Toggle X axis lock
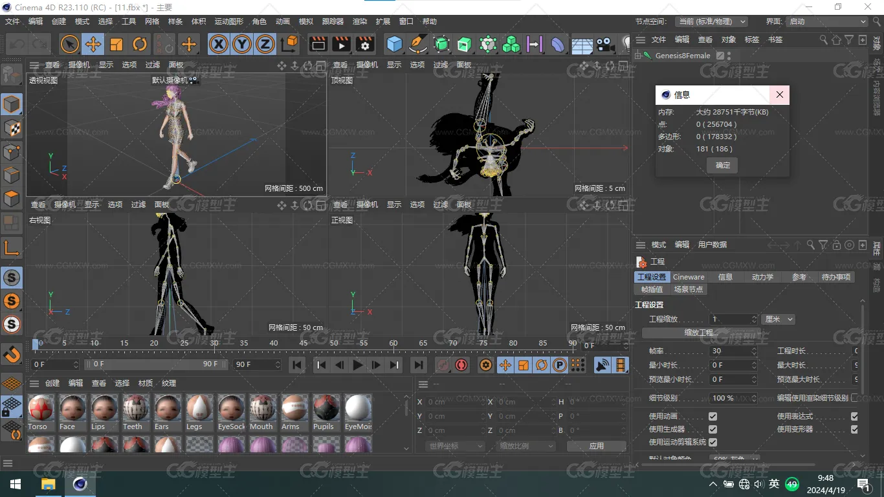 [219, 44]
